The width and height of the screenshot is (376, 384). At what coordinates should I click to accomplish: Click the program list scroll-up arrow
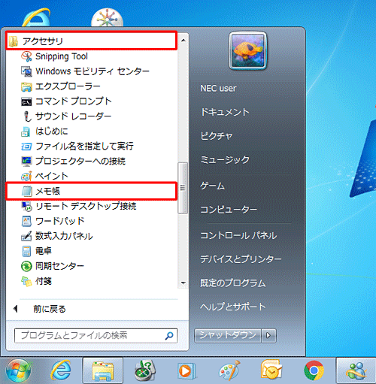[x=183, y=41]
